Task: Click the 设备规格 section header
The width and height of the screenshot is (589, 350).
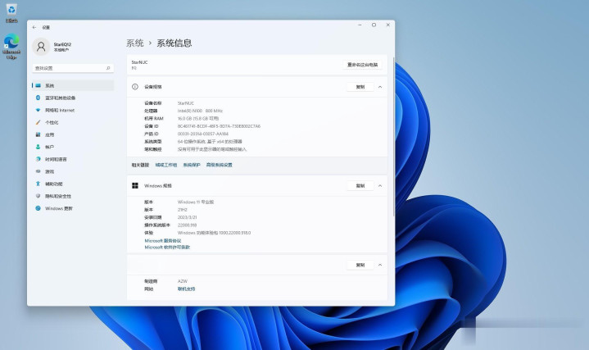Action: tap(257, 87)
